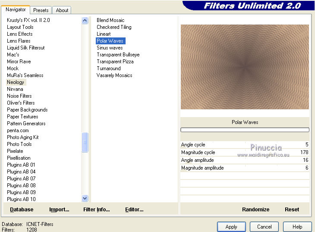The height and width of the screenshot is (232, 315).
Task: Choose Pixelate category
Action: tap(15, 151)
